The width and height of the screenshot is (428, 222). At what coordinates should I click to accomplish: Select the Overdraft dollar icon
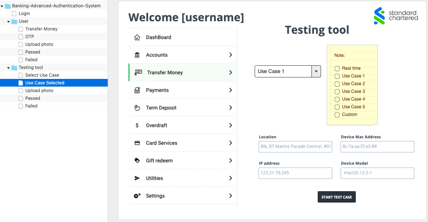[x=137, y=125]
